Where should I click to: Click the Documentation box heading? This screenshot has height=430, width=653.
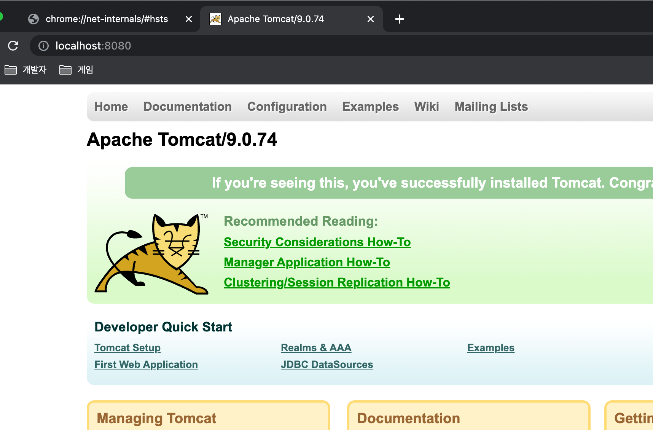(408, 418)
